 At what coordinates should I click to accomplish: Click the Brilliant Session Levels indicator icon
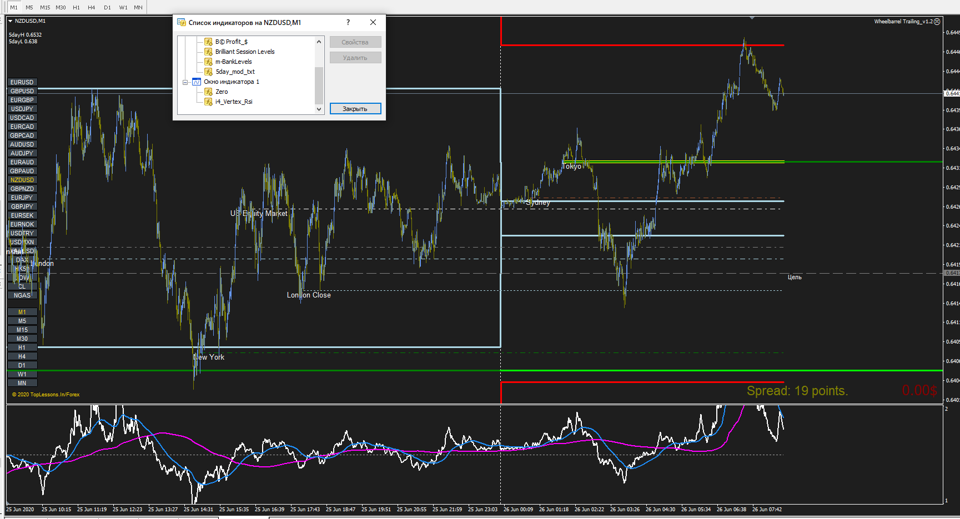pos(208,52)
